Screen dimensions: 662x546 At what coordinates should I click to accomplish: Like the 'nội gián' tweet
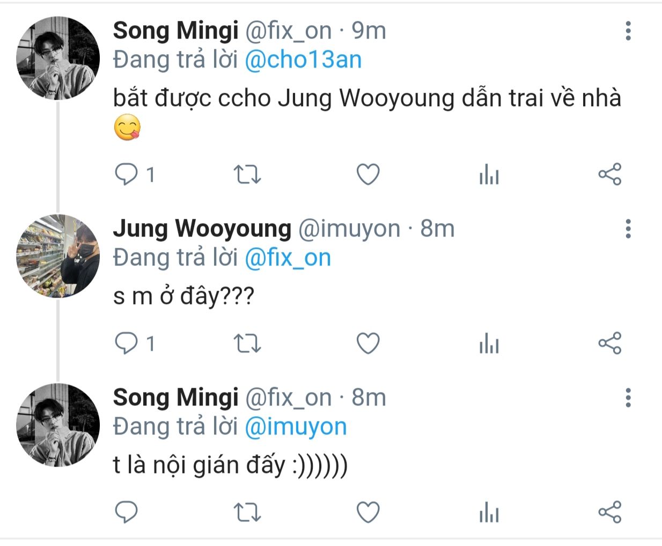coord(368,512)
